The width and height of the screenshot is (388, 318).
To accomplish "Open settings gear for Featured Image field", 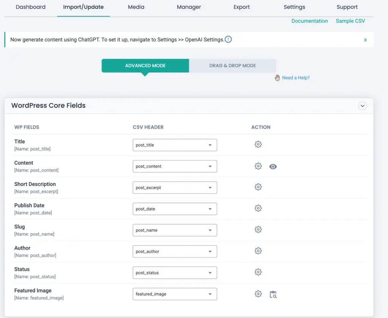I will tap(258, 293).
